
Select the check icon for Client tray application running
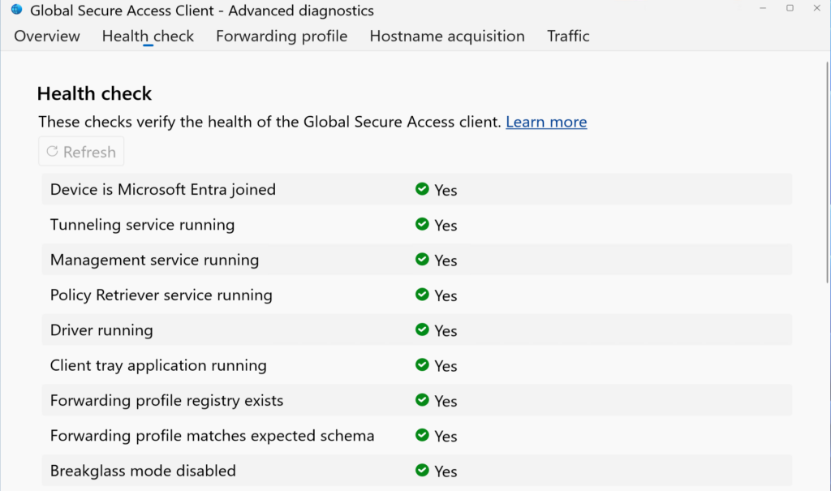pyautogui.click(x=422, y=365)
